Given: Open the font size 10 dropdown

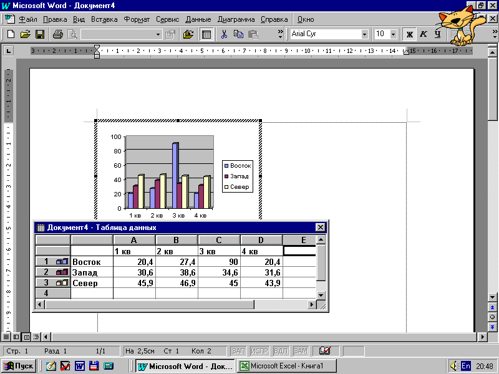Looking at the screenshot, I should coord(394,34).
